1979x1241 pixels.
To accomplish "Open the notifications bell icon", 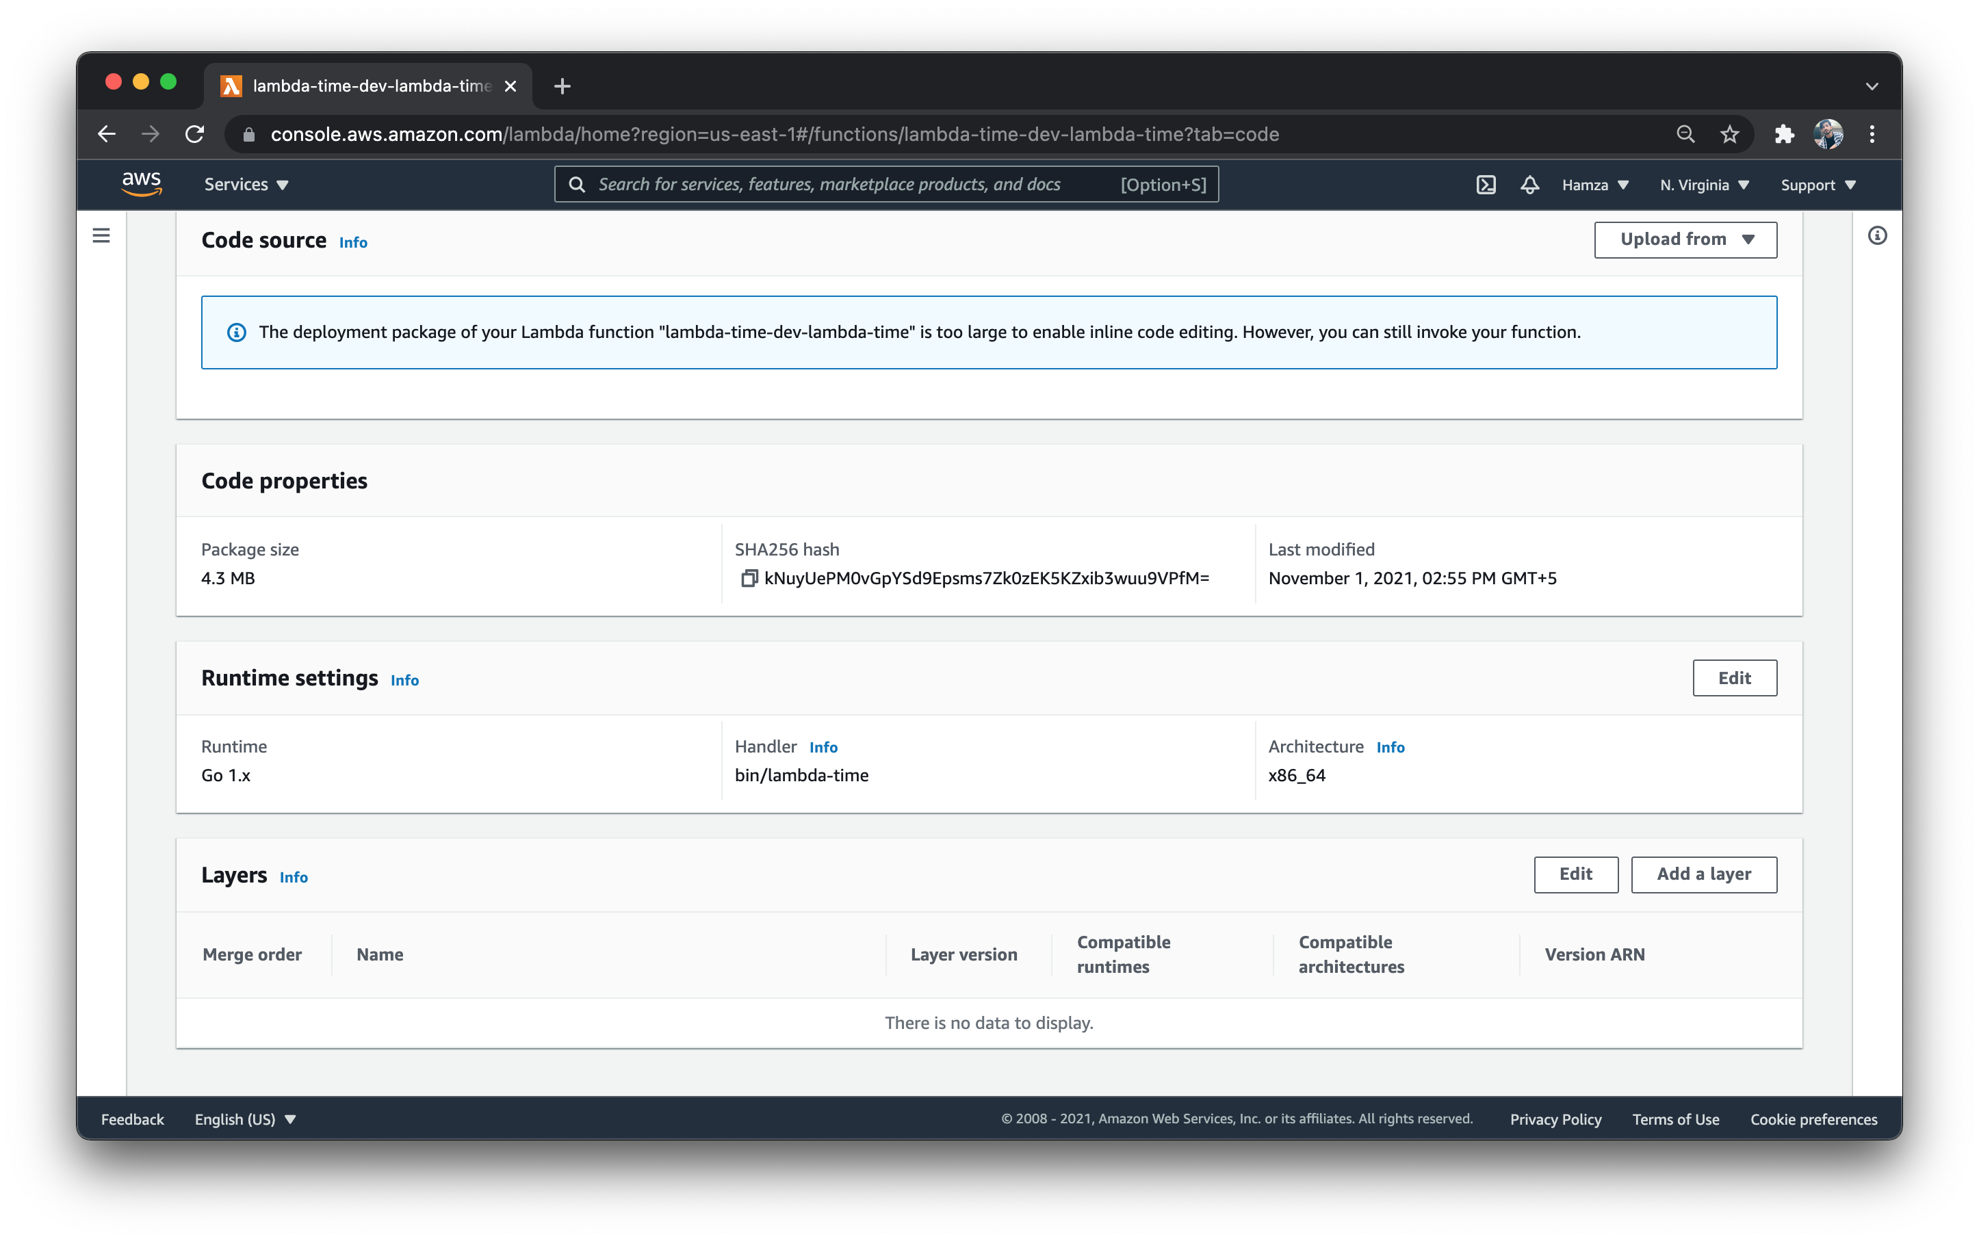I will pos(1529,185).
